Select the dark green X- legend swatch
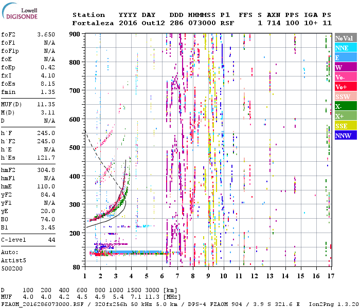Image resolution: width=360 pixels, height=308 pixels. tap(346, 106)
